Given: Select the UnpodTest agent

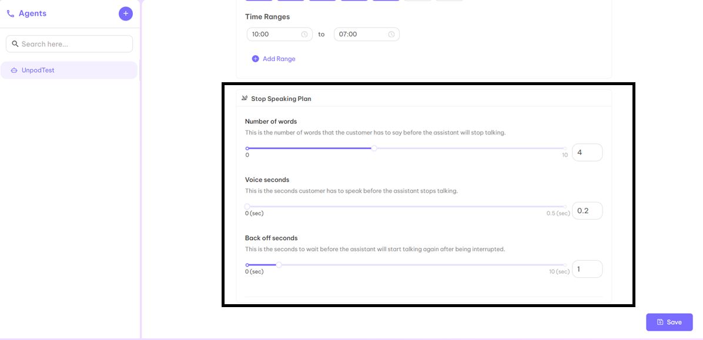Looking at the screenshot, I should pyautogui.click(x=69, y=70).
